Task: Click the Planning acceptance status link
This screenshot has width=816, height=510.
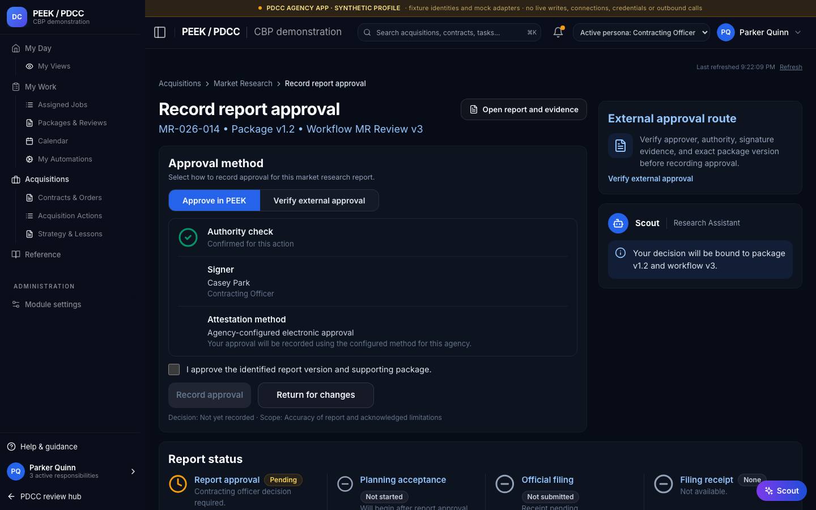Action: [403, 480]
